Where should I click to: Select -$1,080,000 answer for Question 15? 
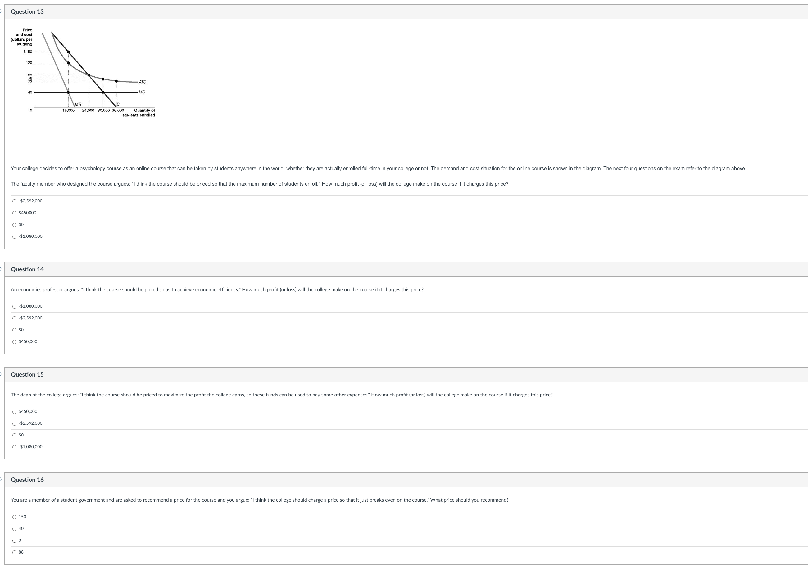pyautogui.click(x=14, y=447)
